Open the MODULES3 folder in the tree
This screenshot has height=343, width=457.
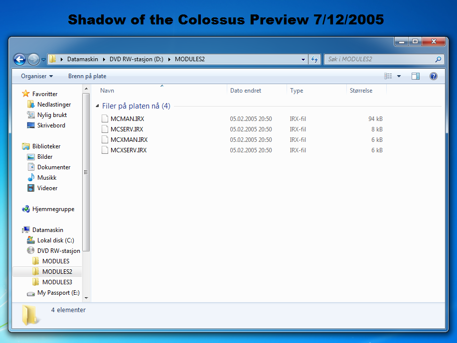tap(57, 282)
